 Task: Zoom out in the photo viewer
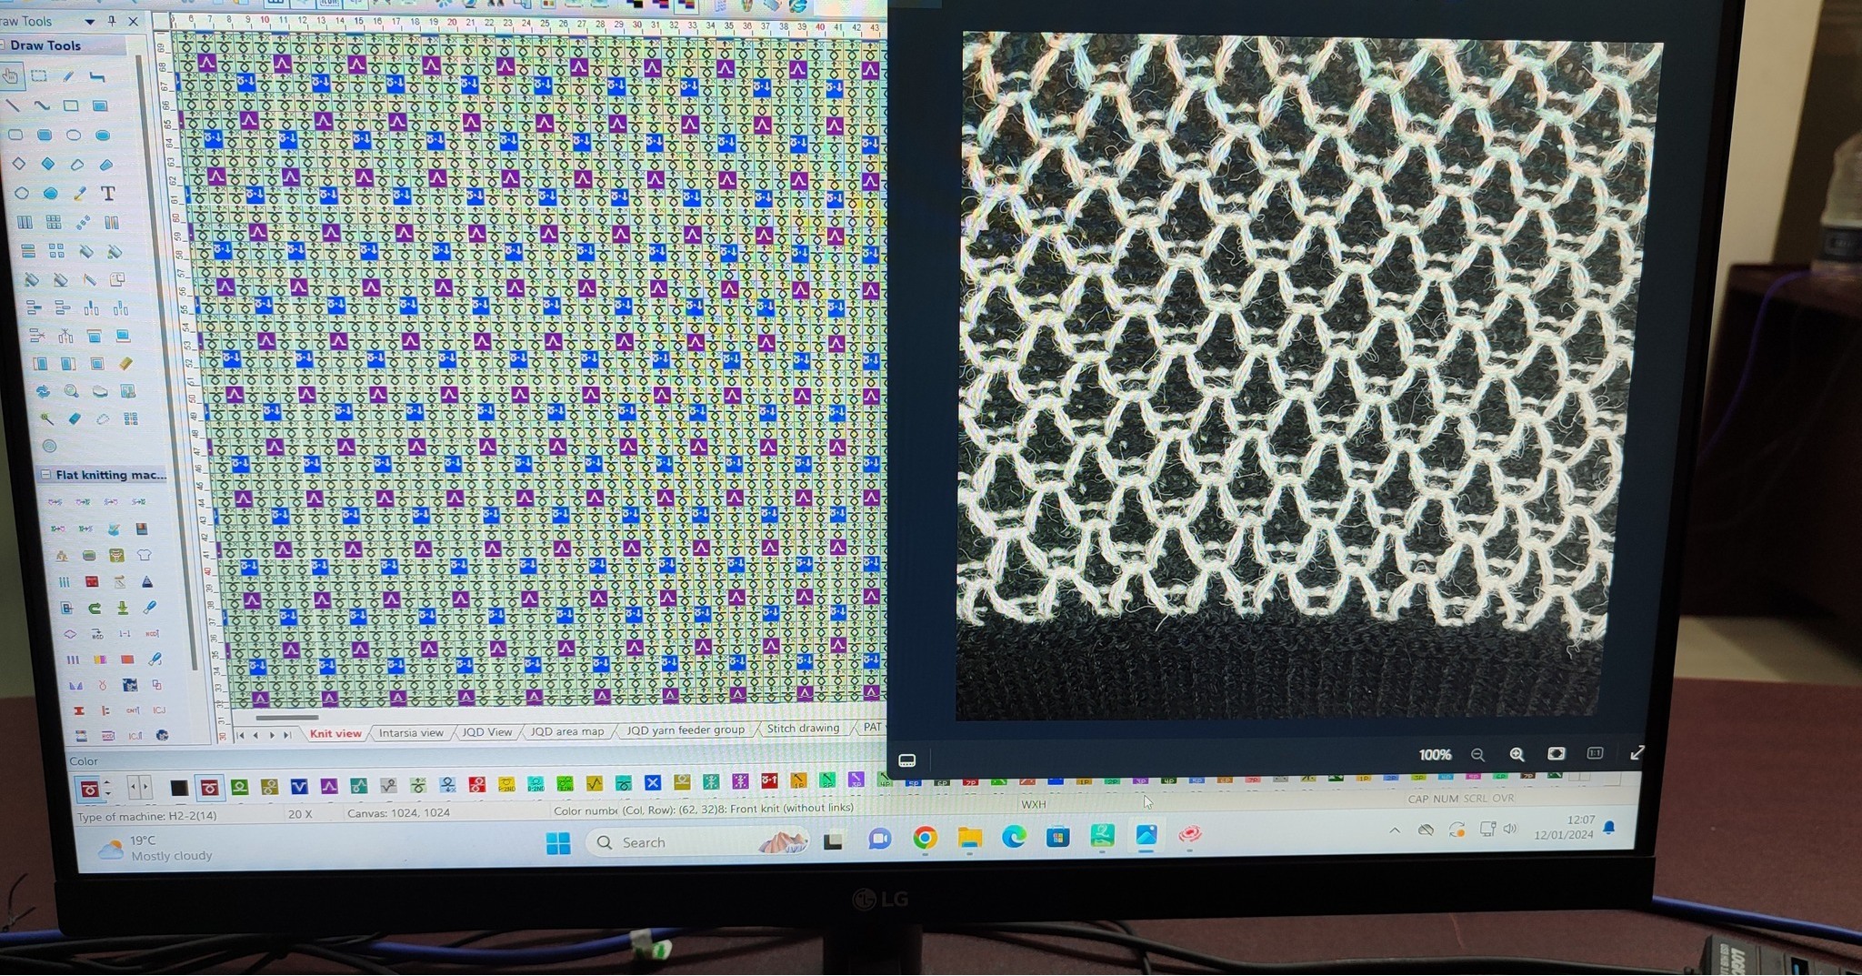(x=1477, y=755)
